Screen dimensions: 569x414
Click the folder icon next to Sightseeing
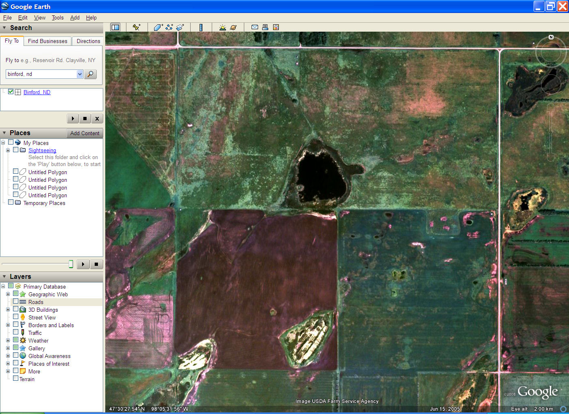23,150
